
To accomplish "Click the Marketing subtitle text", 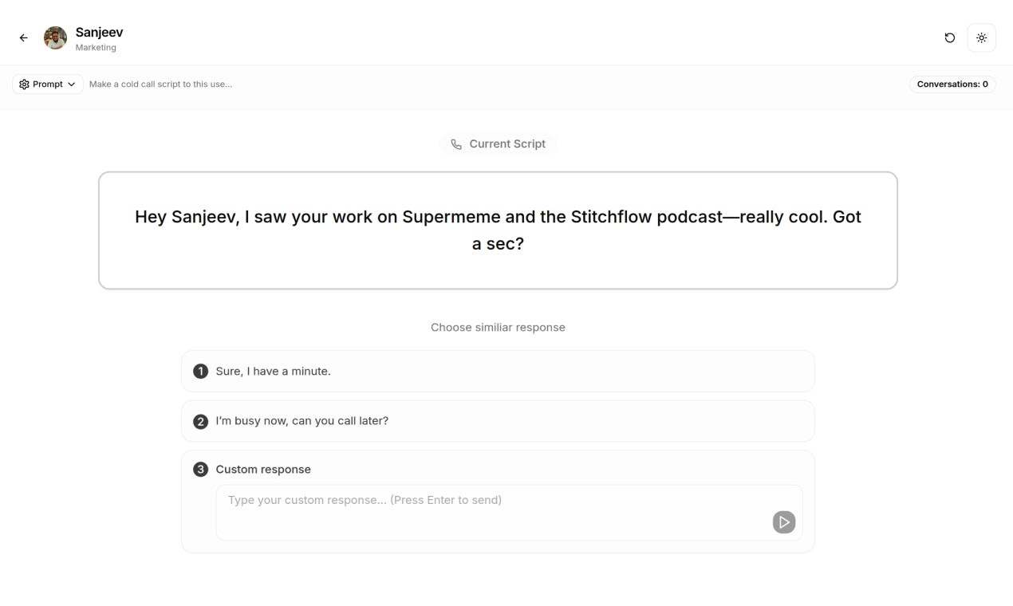I will click(96, 48).
